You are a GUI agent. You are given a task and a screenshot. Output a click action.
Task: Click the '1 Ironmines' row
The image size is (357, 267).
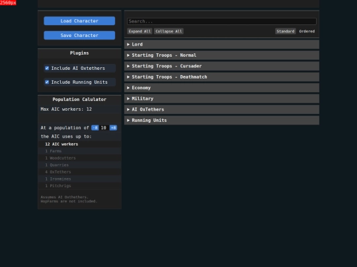(79, 179)
